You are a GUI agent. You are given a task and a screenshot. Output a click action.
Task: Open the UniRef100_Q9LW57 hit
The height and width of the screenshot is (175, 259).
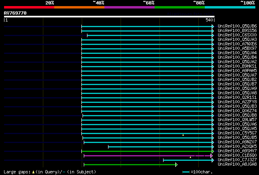pyautogui.click(x=237, y=120)
